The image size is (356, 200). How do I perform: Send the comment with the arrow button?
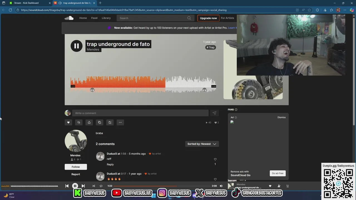point(214,113)
